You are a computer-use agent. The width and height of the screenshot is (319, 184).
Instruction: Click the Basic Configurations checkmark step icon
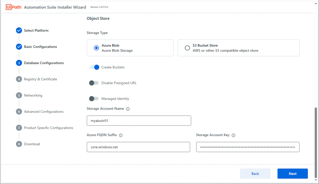point(19,47)
